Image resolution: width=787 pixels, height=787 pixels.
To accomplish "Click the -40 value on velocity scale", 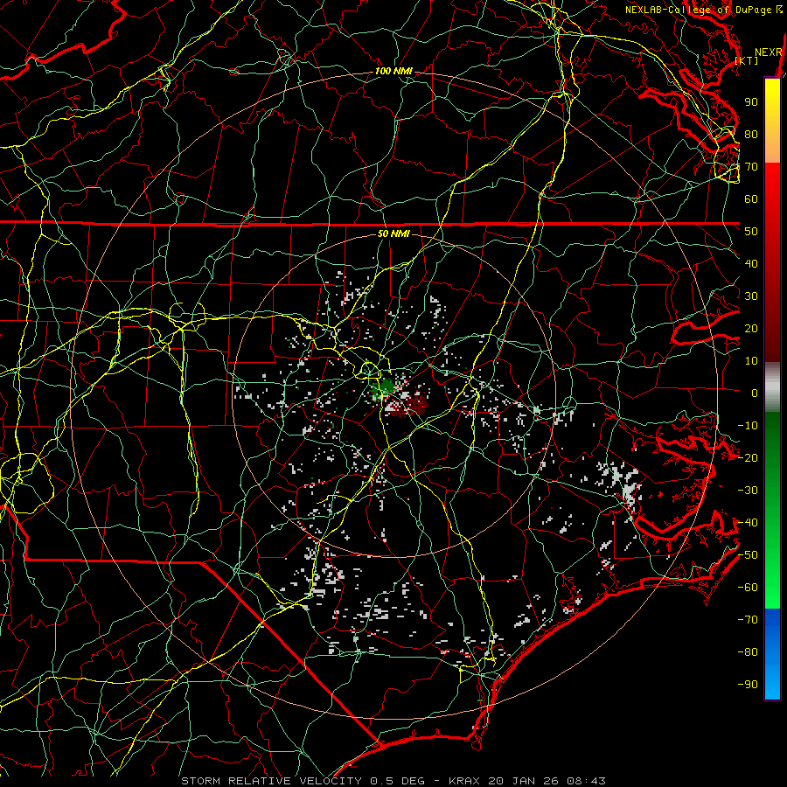I will [748, 523].
